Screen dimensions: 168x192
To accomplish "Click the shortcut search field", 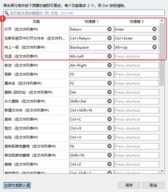I will point(84,13).
